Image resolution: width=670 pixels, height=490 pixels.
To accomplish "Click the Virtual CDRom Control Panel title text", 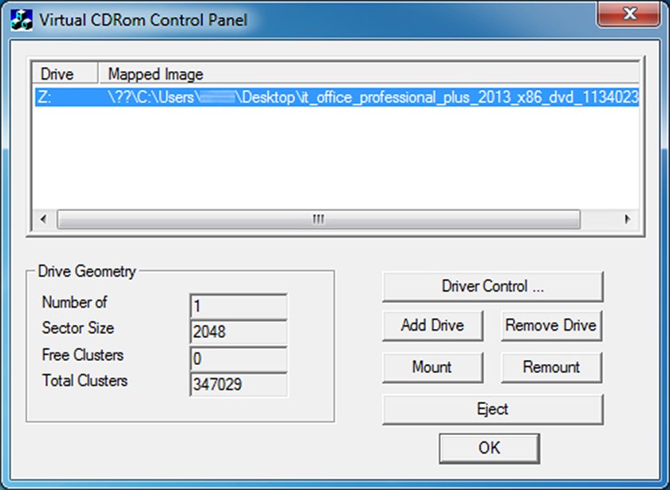I will (x=144, y=20).
